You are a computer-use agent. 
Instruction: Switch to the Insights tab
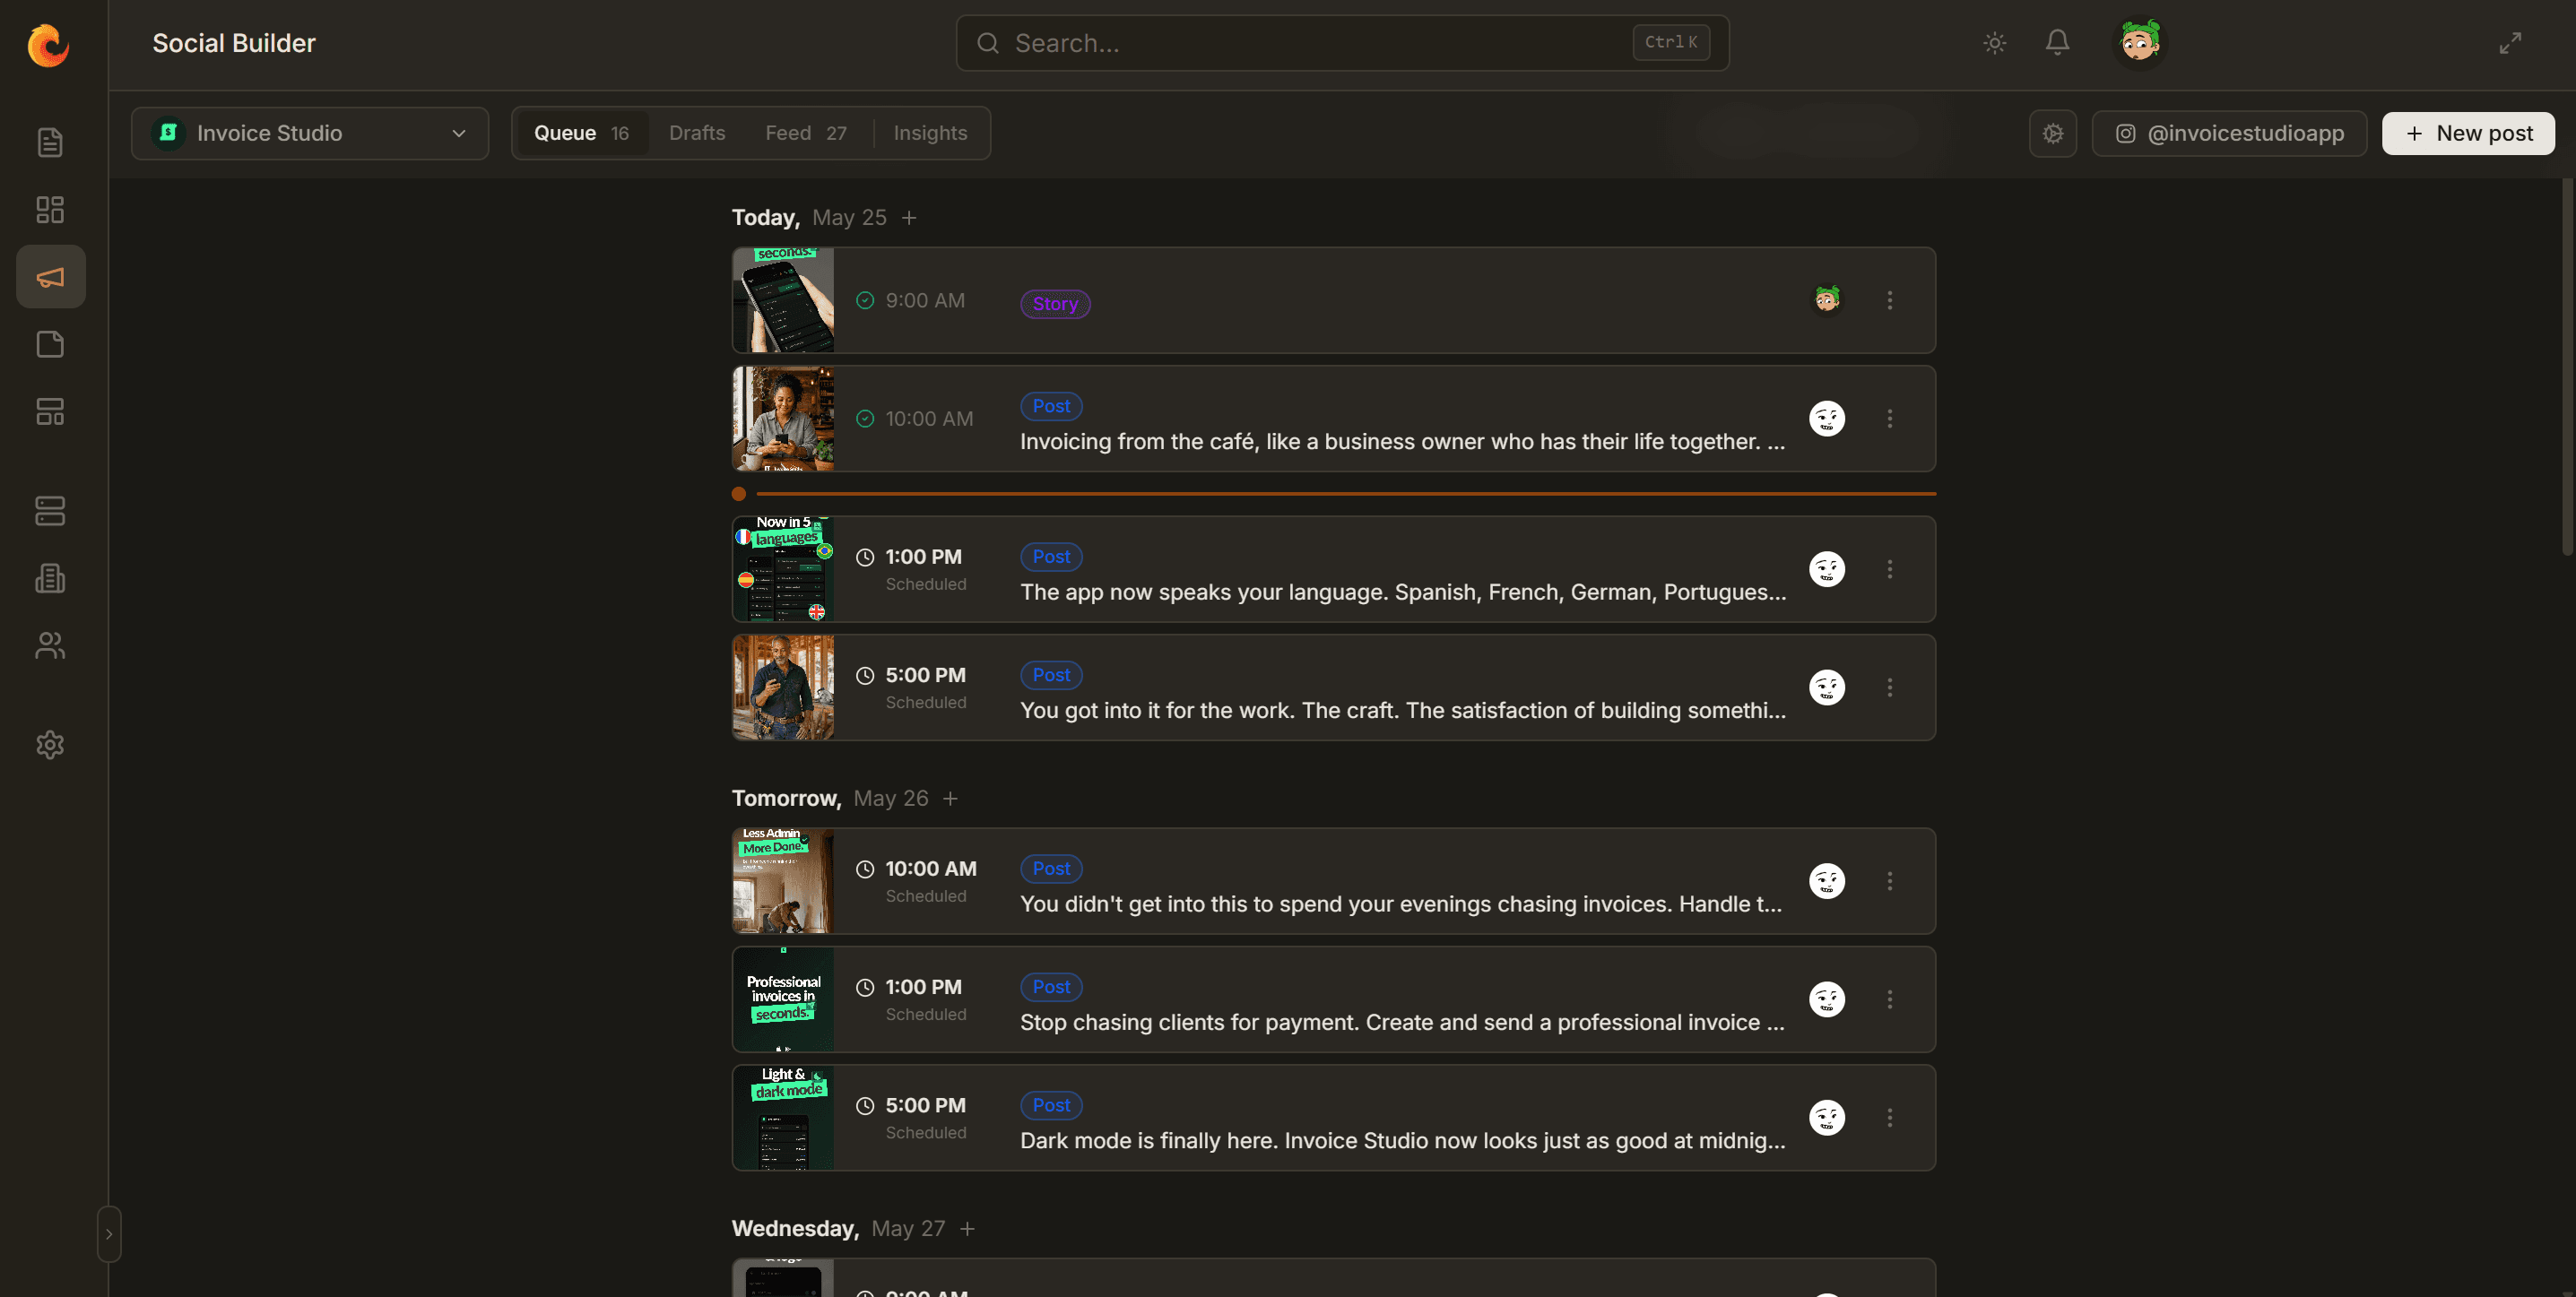(930, 133)
